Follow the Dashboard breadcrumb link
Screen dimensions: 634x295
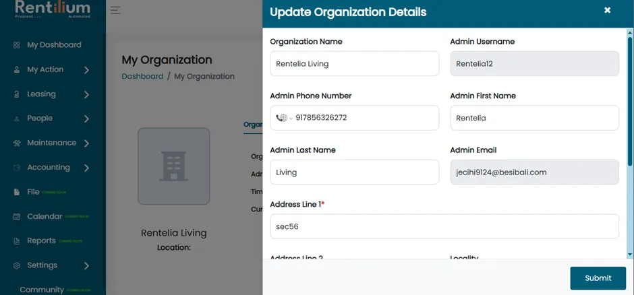(142, 76)
